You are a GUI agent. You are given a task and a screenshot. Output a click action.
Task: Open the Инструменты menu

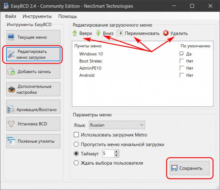[x=37, y=16]
